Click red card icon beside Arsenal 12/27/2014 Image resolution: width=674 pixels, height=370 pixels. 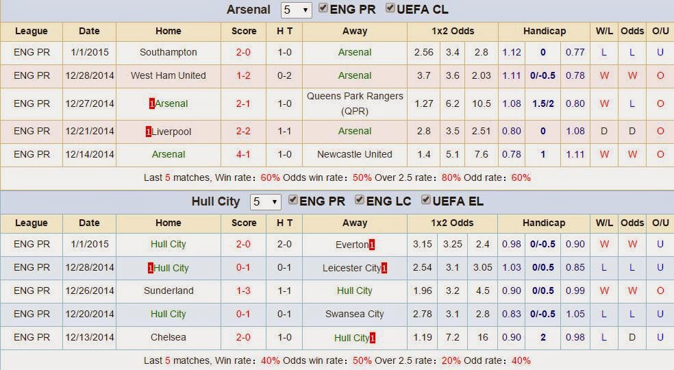click(x=152, y=103)
